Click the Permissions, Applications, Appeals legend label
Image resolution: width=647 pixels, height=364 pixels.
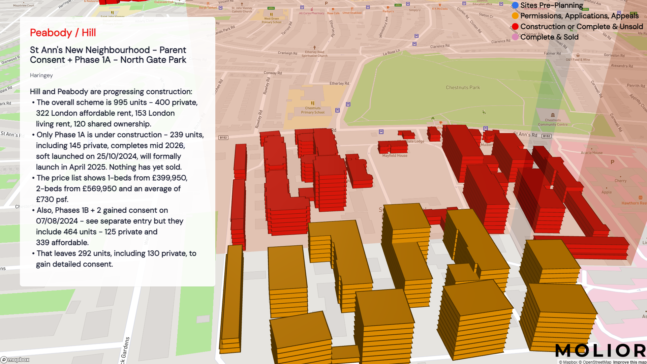(580, 16)
